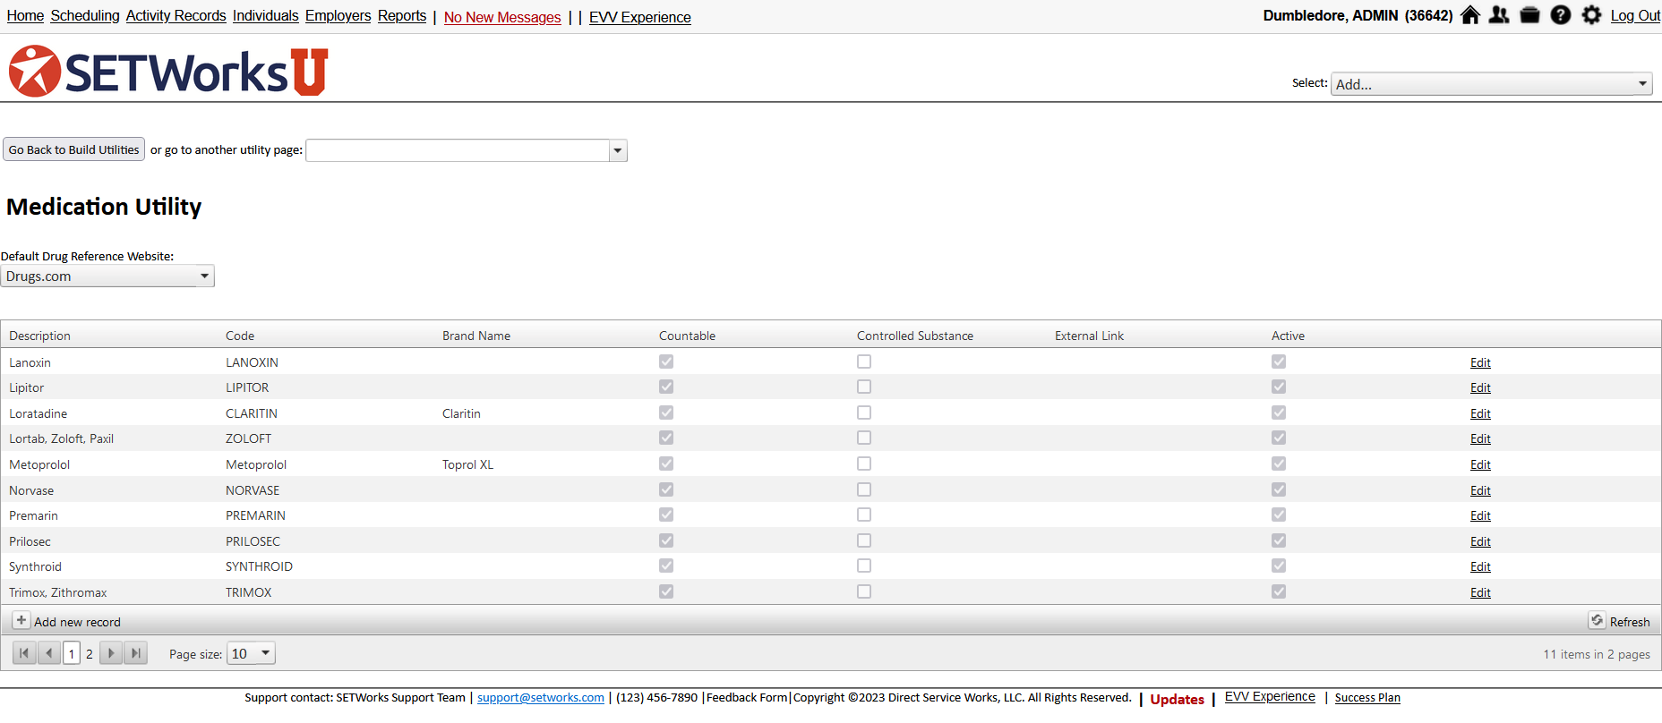Click the Updates link in footer
1662x723 pixels.
[1177, 699]
